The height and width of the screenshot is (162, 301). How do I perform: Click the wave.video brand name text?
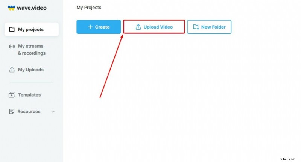click(x=32, y=8)
